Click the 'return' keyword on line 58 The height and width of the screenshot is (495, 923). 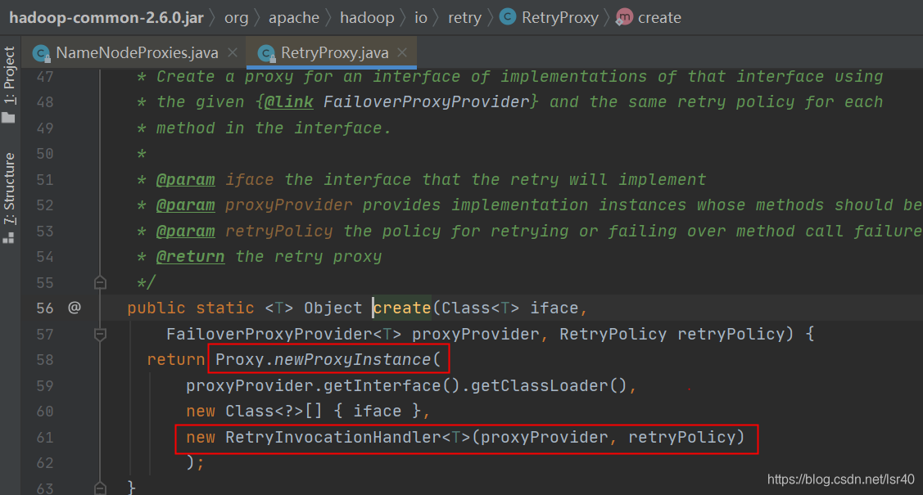click(x=175, y=360)
